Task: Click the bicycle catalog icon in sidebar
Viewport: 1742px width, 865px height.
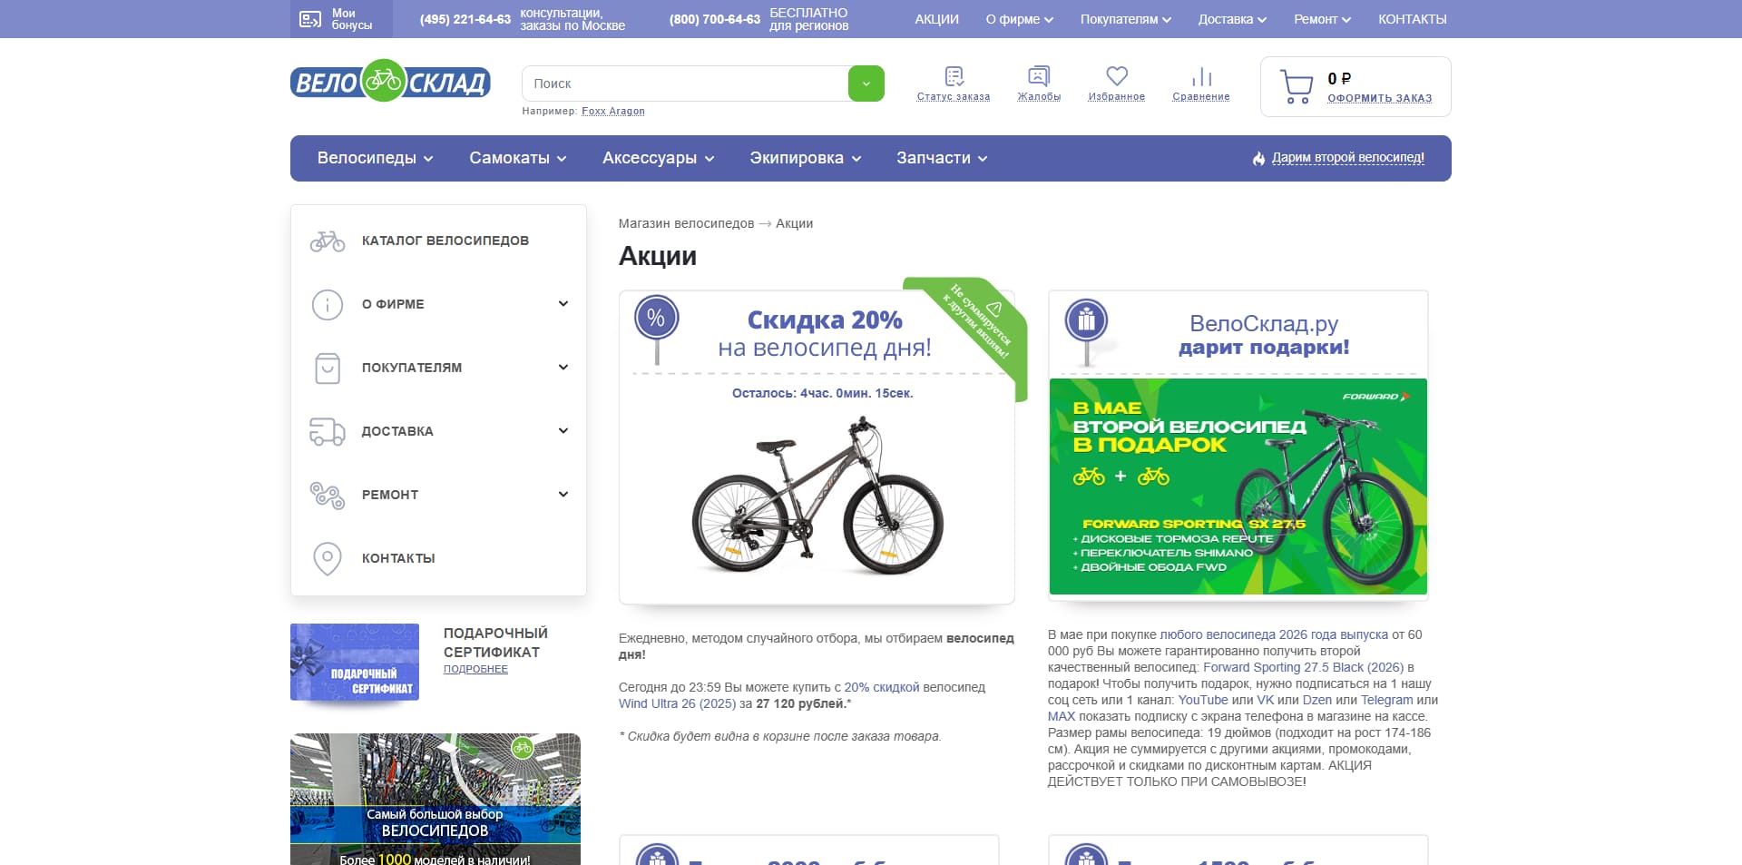Action: 328,241
